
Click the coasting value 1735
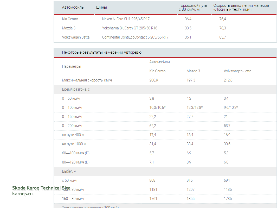coord(228,199)
